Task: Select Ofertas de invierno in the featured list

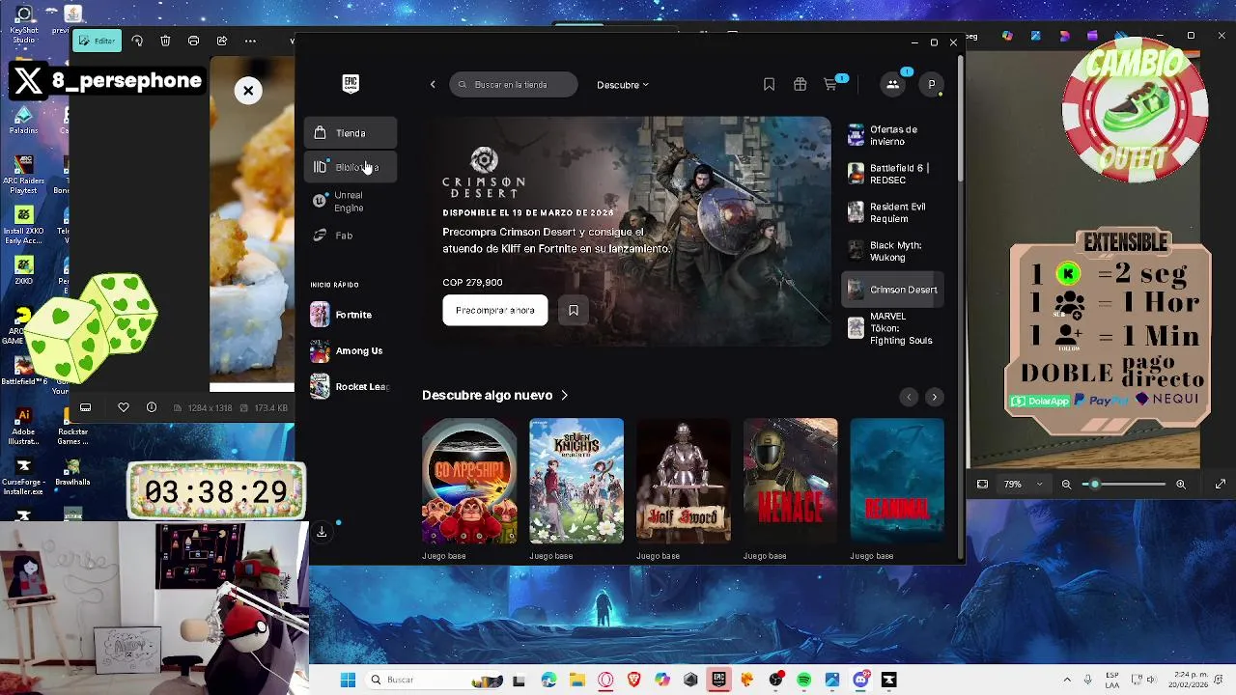Action: tap(892, 135)
